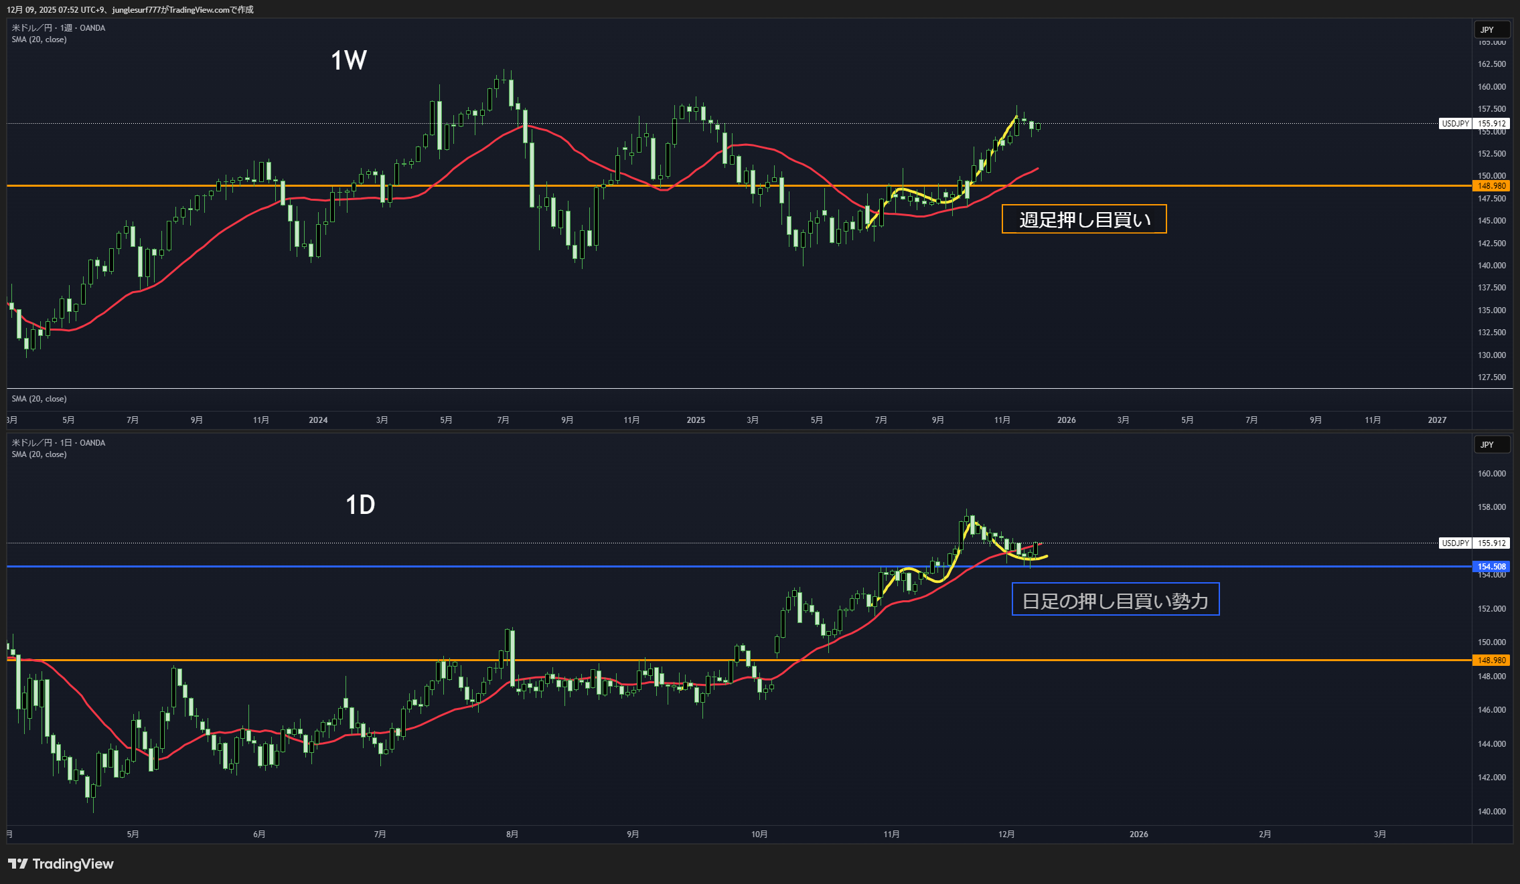The image size is (1520, 884).
Task: Click the 2024 marker on weekly time axis
Action: tap(318, 420)
